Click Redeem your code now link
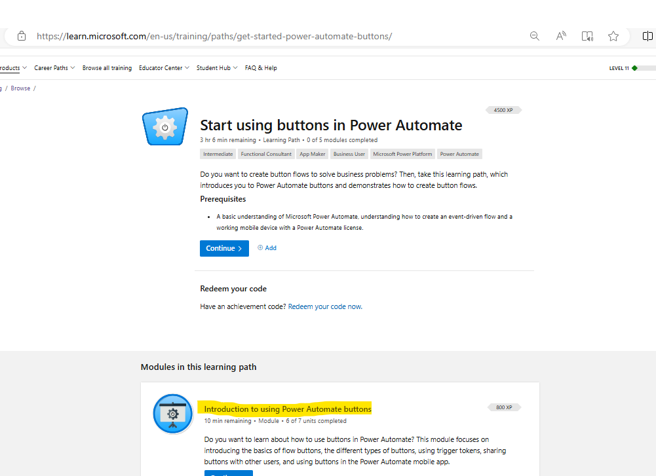The image size is (656, 476). [x=325, y=306]
